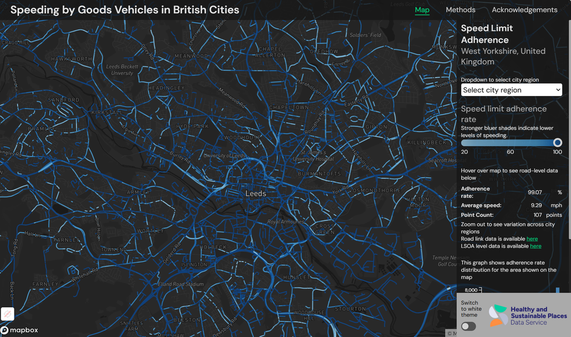This screenshot has width=571, height=337.
Task: Click the Speed Limit Adherence panel heading
Action: tap(487, 34)
